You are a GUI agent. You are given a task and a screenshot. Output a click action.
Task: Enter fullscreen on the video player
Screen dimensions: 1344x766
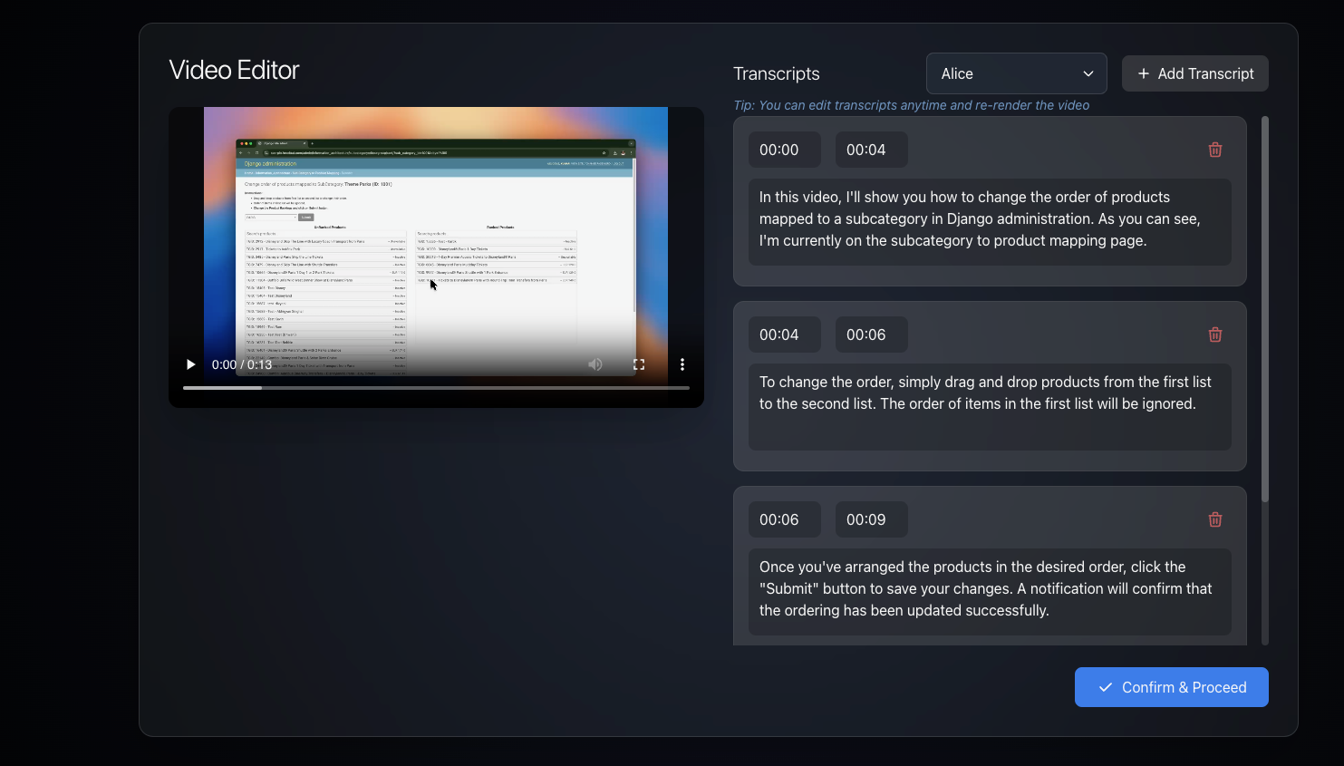[639, 364]
